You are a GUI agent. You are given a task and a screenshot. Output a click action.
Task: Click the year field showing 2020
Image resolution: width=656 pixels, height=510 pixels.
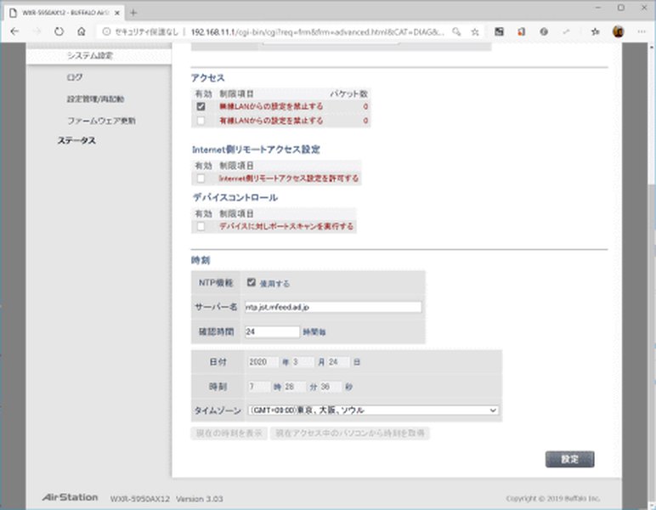point(263,362)
